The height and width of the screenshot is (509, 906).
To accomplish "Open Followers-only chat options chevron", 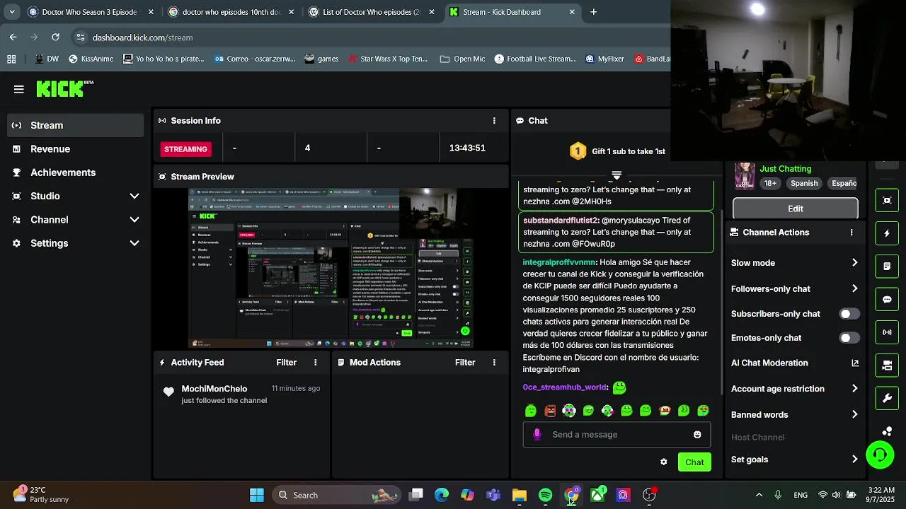I will [x=854, y=289].
